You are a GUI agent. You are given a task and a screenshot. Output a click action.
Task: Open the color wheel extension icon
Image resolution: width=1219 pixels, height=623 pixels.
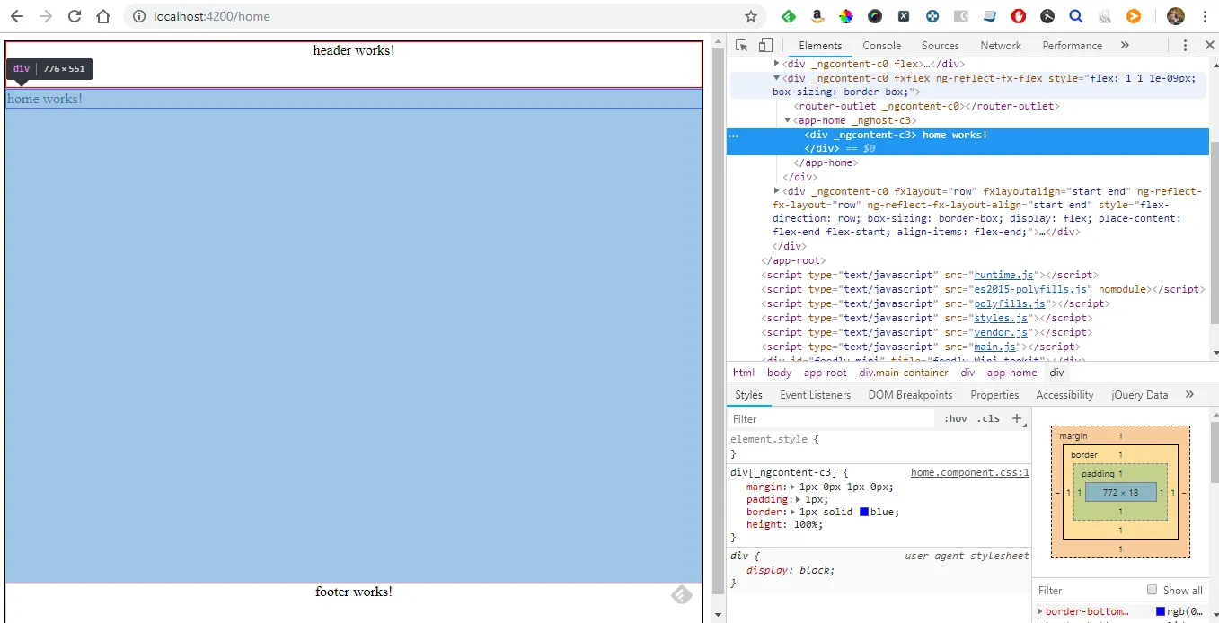tap(845, 16)
